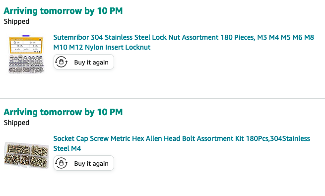Click the yellow label on lock nut box image
The width and height of the screenshot is (325, 196).
(26, 45)
